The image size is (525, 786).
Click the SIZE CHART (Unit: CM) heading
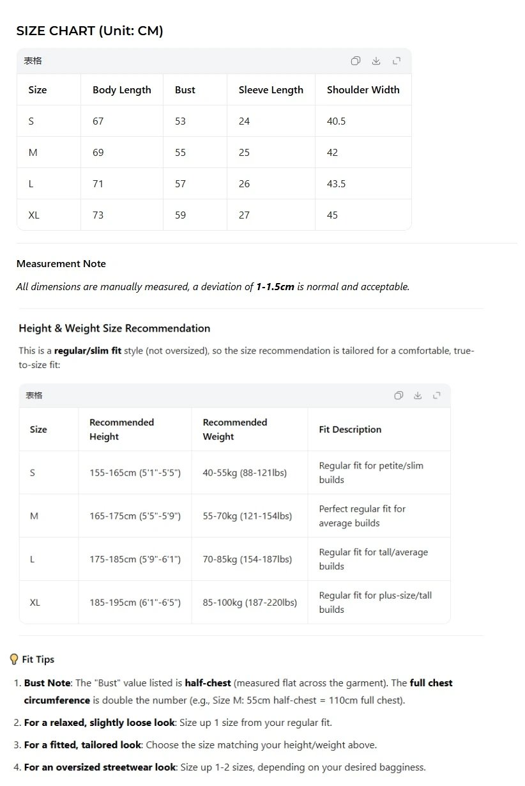tap(90, 31)
